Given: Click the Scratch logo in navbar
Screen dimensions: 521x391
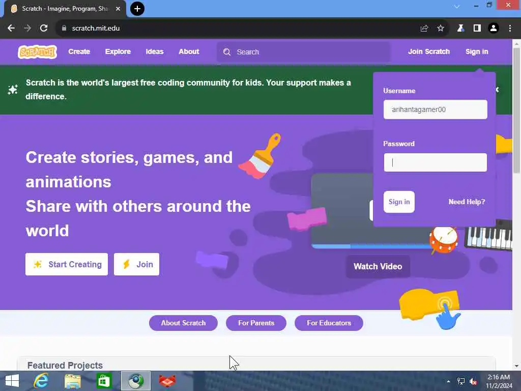Looking at the screenshot, I should [x=37, y=52].
